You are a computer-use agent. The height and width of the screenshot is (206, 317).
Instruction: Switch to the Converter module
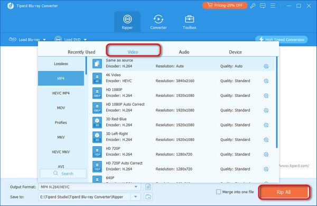click(158, 22)
